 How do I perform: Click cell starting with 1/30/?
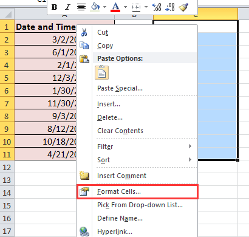click(46, 91)
